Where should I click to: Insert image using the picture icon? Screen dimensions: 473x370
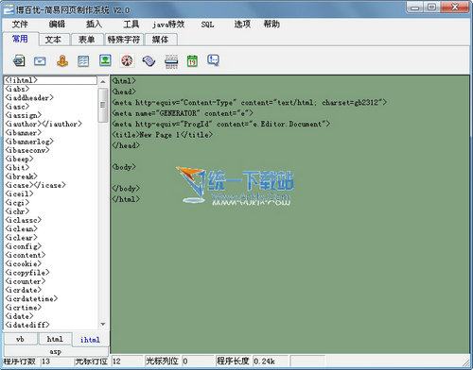click(x=105, y=60)
